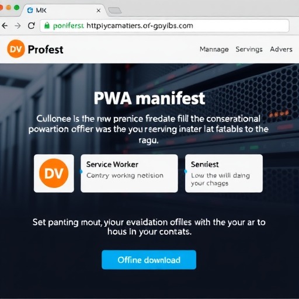Click the Profest brand name
The width and height of the screenshot is (299, 299).
point(46,50)
